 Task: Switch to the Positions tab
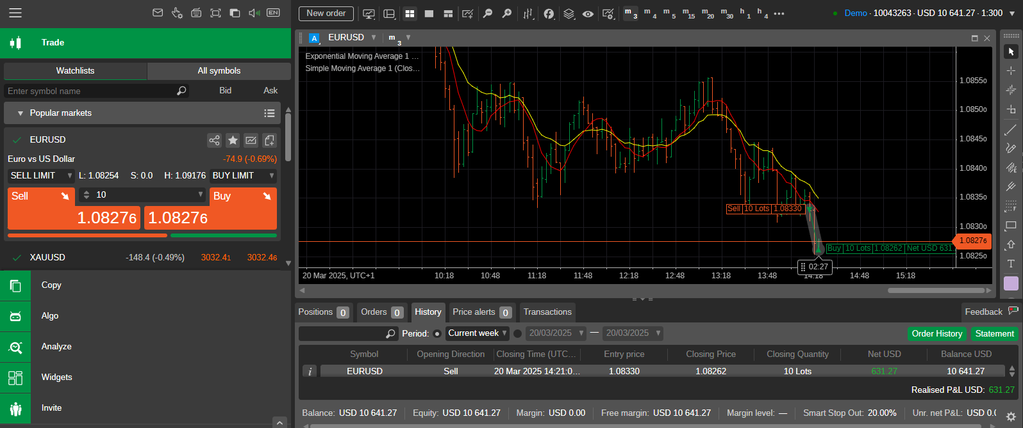click(324, 312)
